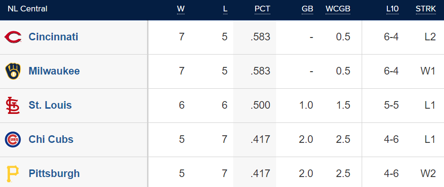Click the GB column header
This screenshot has height=187, width=444.
tap(307, 9)
